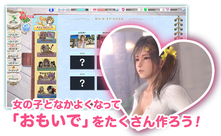Click the heart gem currency icon

(x=168, y=10)
